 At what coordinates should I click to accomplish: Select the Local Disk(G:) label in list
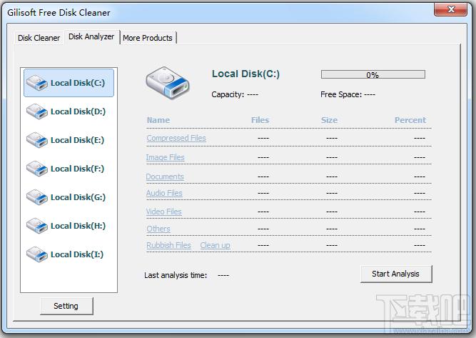[x=78, y=197]
